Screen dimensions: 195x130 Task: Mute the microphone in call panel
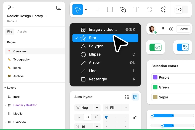point(163,29)
